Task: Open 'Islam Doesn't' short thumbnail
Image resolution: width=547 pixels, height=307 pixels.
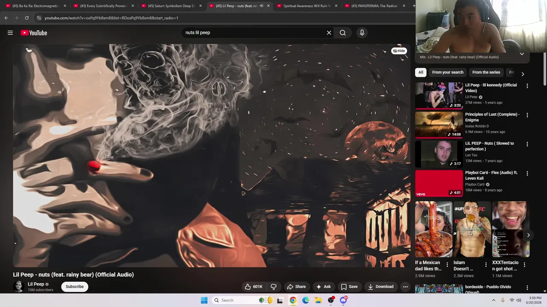Action: (472, 229)
